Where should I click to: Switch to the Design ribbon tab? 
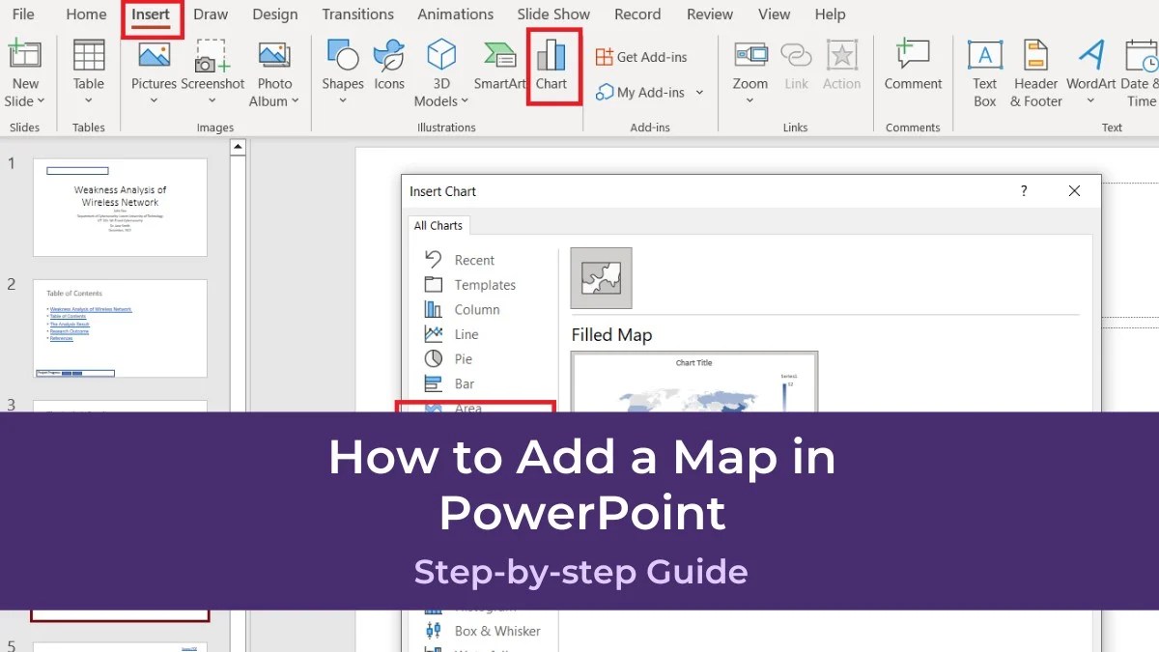click(275, 14)
